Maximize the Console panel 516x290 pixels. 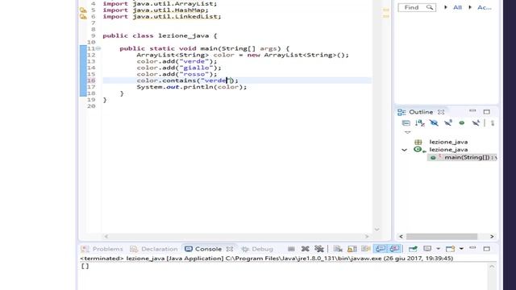487,249
